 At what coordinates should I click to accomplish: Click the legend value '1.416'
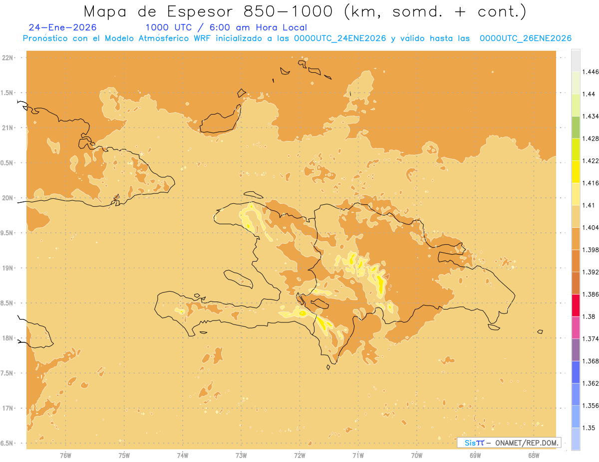[x=592, y=183]
